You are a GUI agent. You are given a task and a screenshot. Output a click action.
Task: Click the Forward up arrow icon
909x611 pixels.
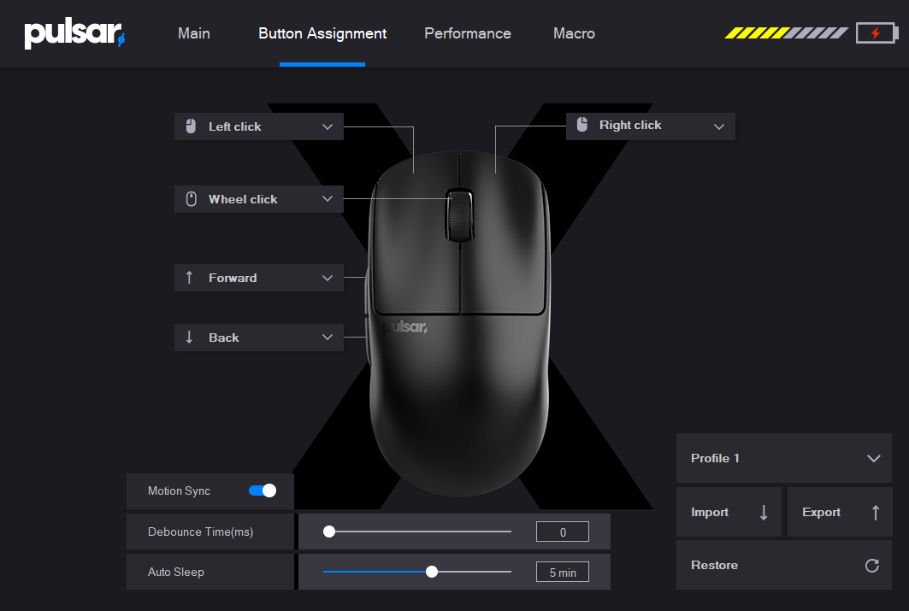190,278
